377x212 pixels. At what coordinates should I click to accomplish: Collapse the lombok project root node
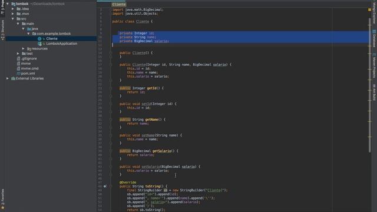coord(8,4)
